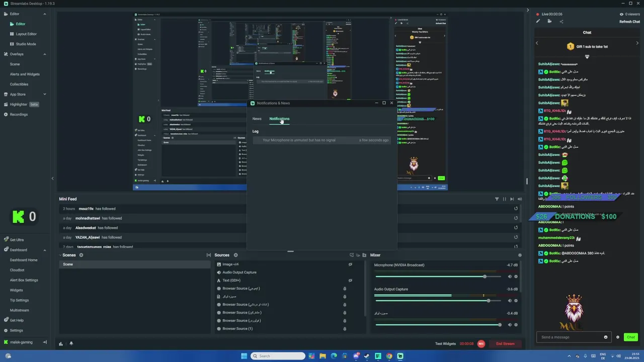
Task: Collapse the Editor sidebar section
Action: click(44, 14)
